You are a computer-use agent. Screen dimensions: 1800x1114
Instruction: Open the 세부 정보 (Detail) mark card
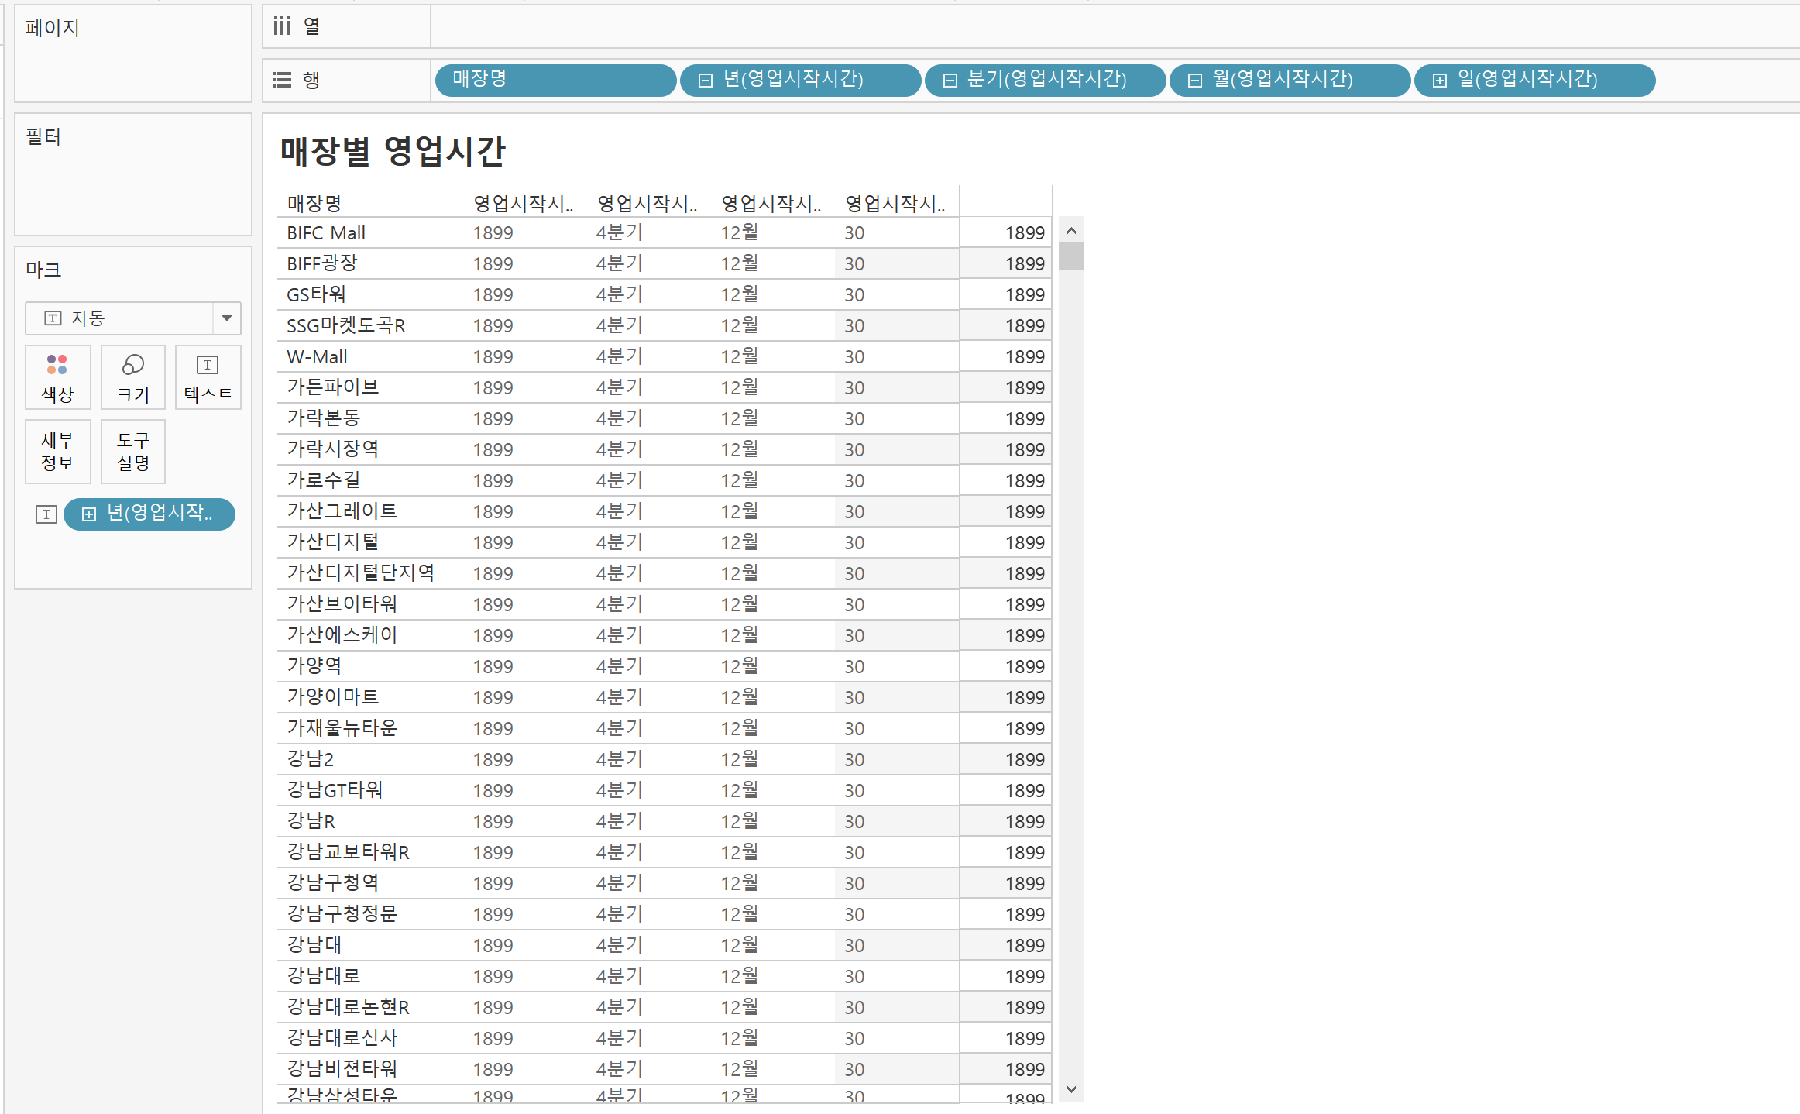pos(57,451)
